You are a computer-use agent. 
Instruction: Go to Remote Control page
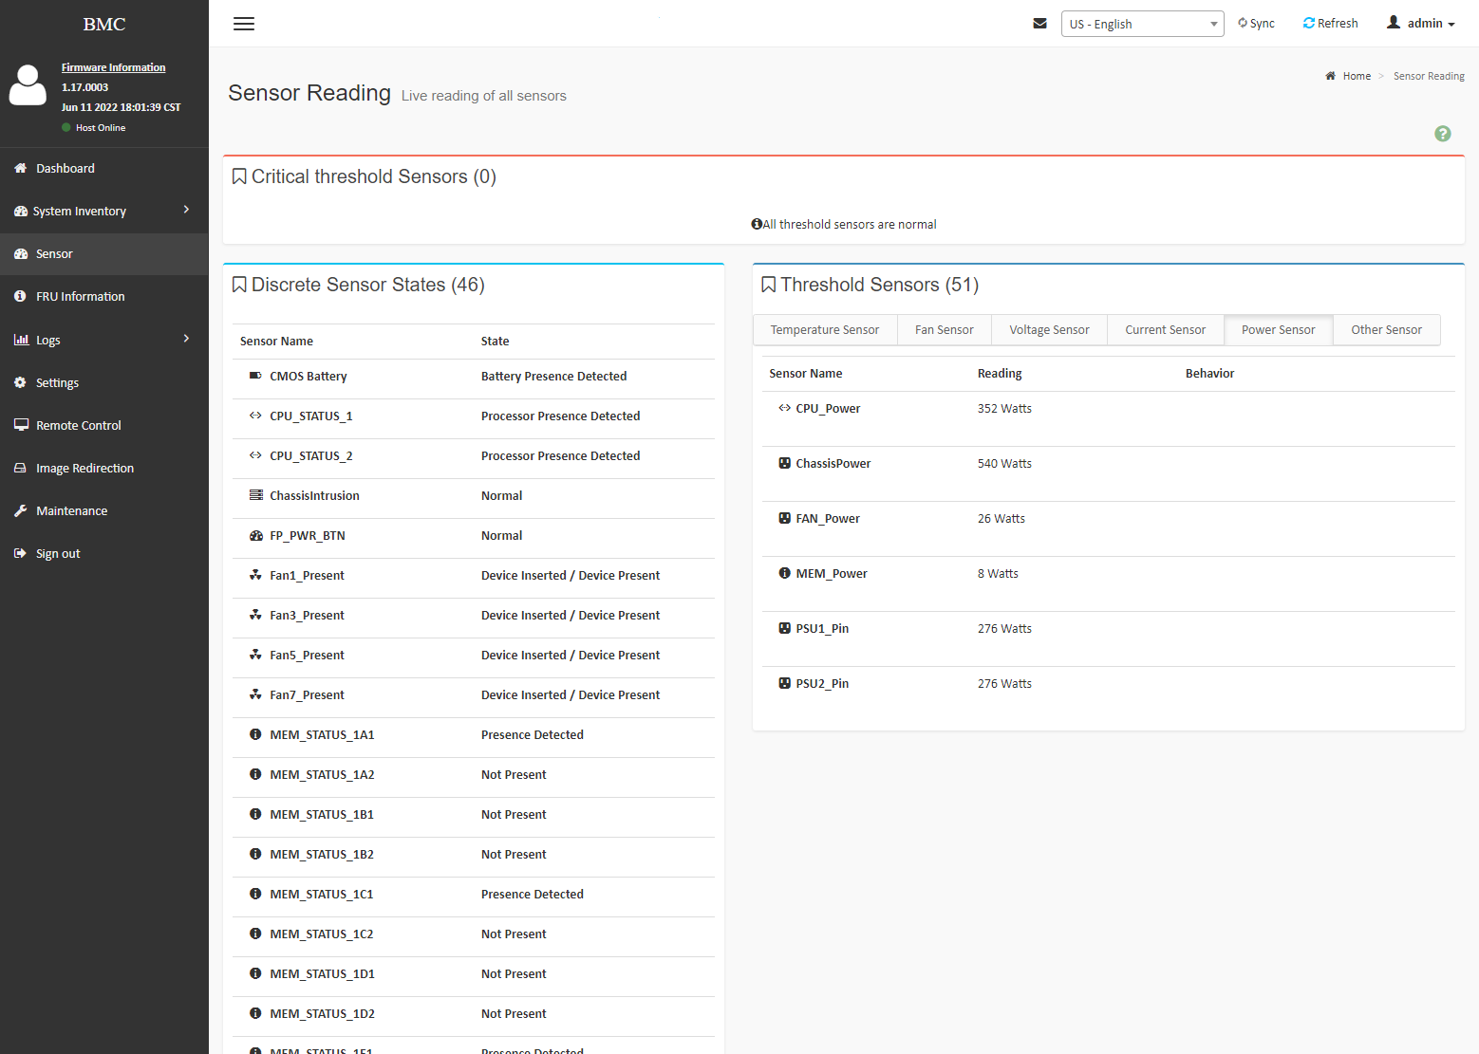[79, 425]
